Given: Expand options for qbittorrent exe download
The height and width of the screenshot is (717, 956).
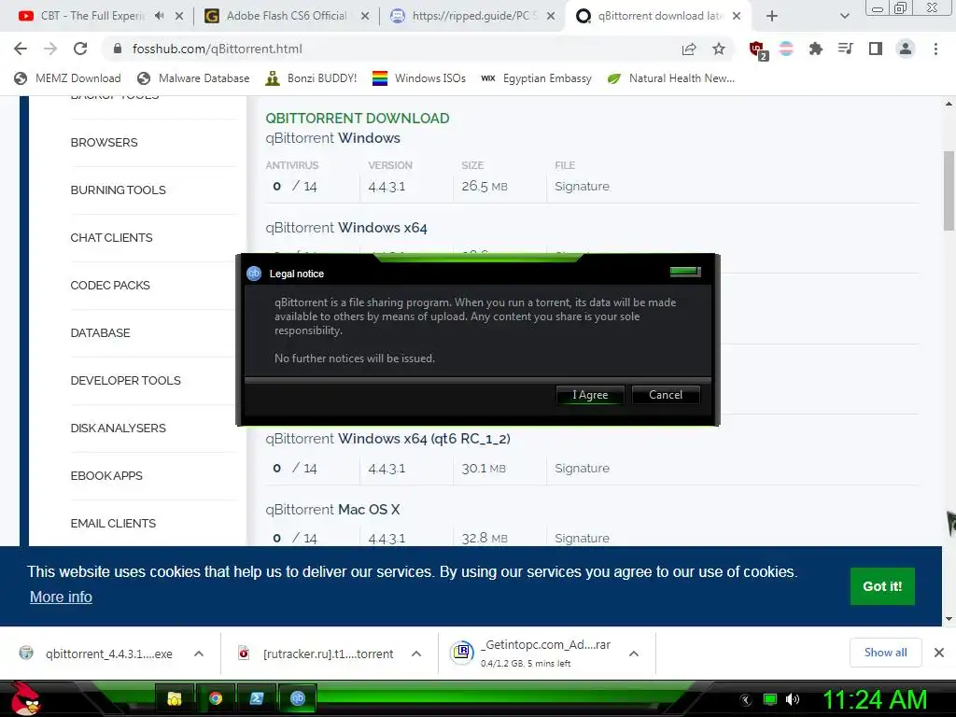Looking at the screenshot, I should click(198, 654).
